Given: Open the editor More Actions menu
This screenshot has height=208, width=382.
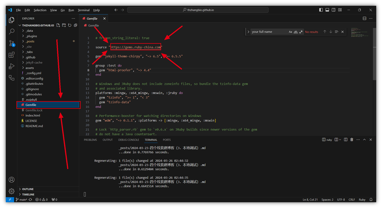Looking at the screenshot, I should 371,18.
